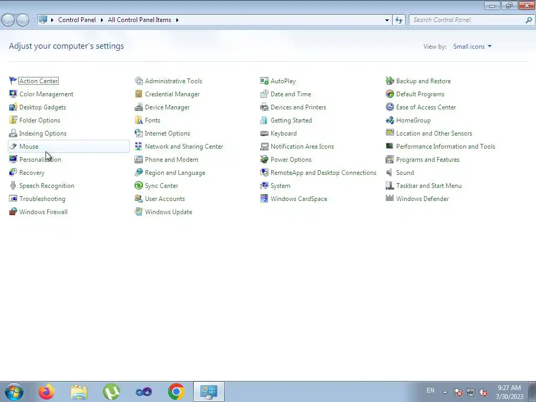Screen dimensions: 536x402
Task: Launch Google Chrome from the taskbar
Action: (x=176, y=392)
